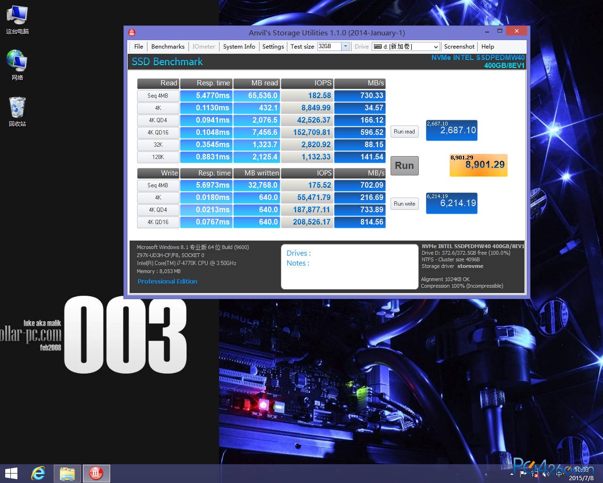Click the 152,709.81 IOPS value
The width and height of the screenshot is (603, 483).
pyautogui.click(x=307, y=133)
